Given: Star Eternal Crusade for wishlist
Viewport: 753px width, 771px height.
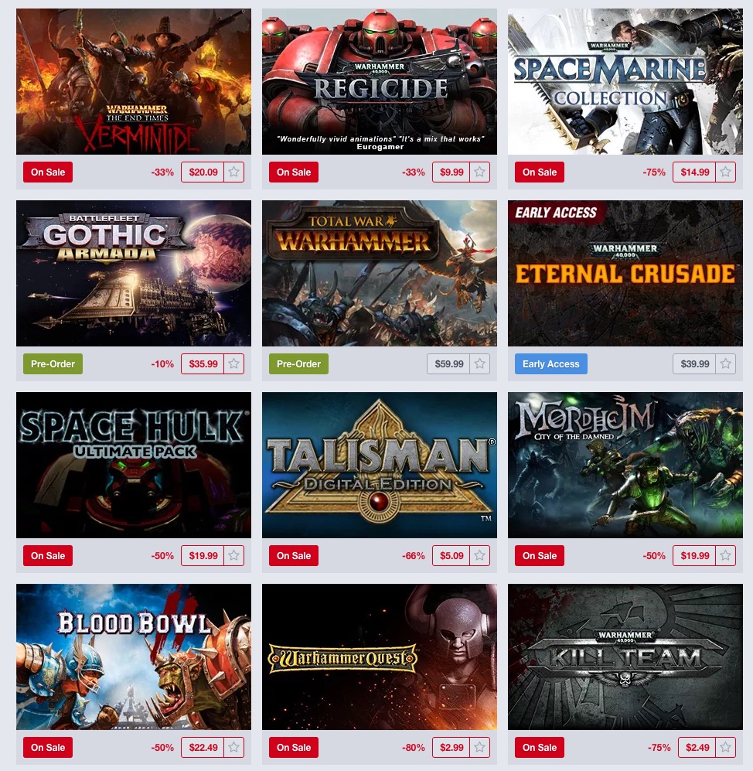Looking at the screenshot, I should point(725,364).
